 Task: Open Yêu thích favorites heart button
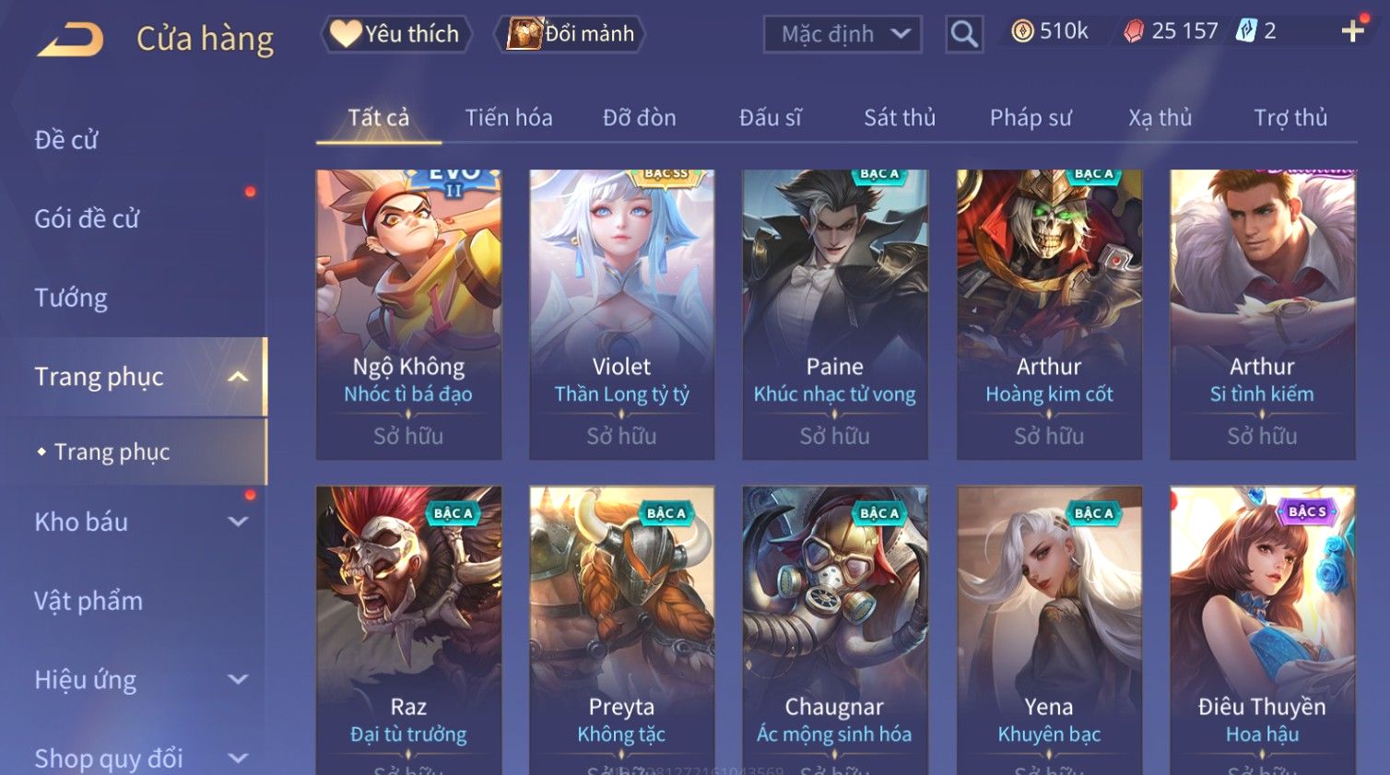tap(396, 34)
